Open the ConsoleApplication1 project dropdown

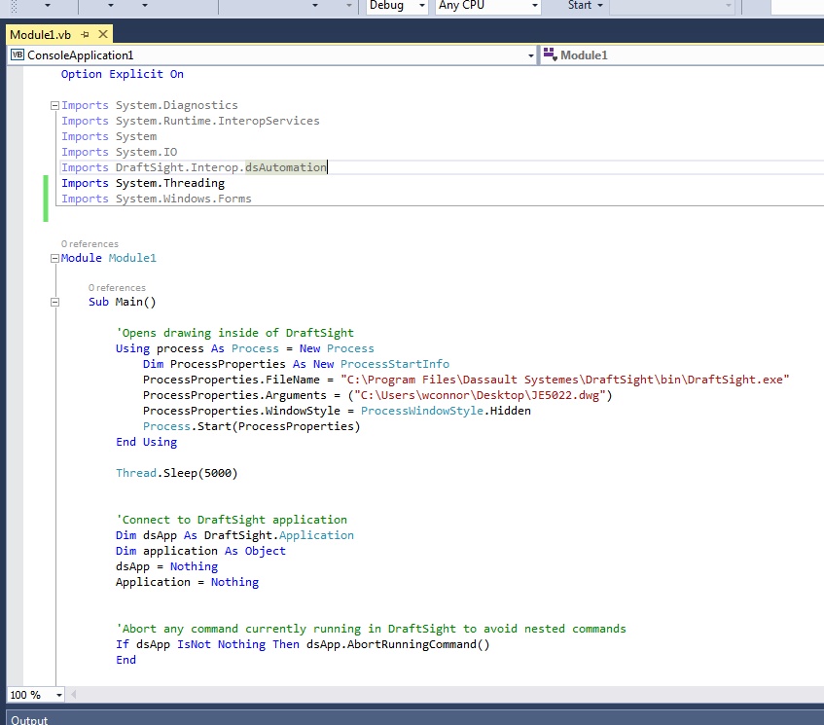[x=530, y=55]
